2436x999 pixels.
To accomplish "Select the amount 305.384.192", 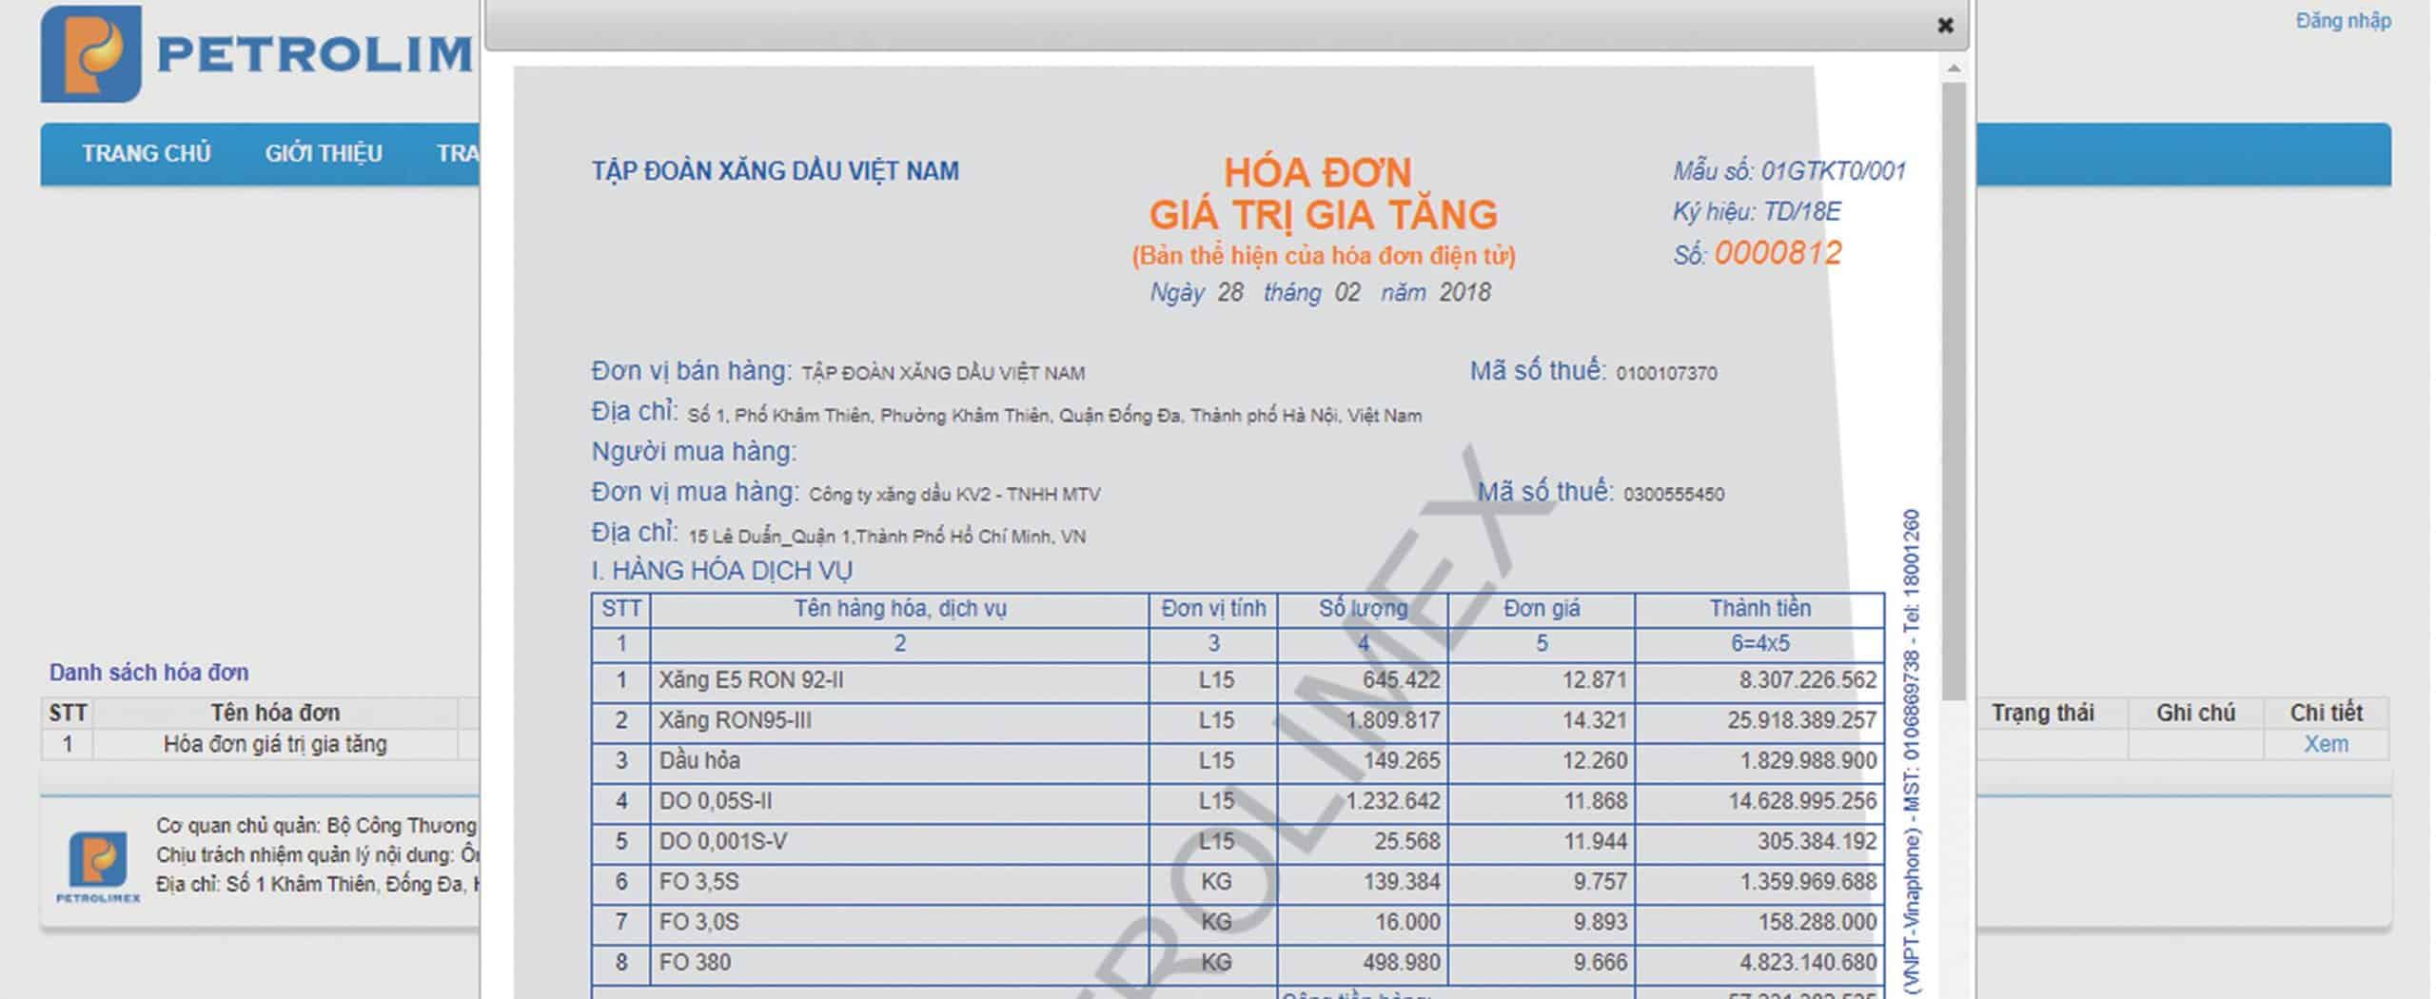I will 1817,842.
